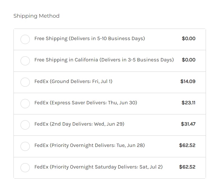Click the $31.47 2nd Day price
The height and width of the screenshot is (196, 220).
click(x=188, y=124)
